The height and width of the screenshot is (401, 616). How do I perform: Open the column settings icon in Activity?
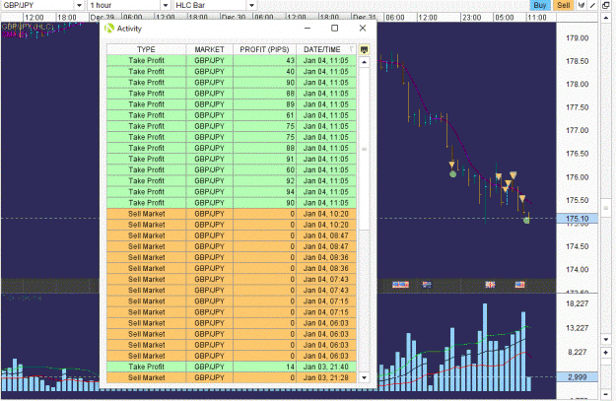(364, 49)
